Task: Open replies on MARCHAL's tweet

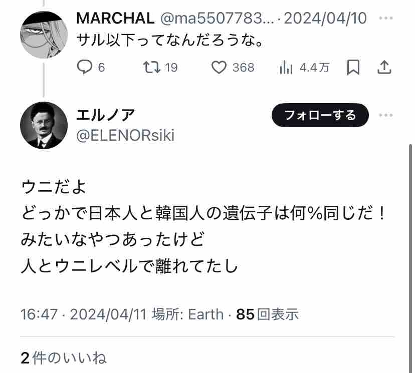Action: tap(90, 67)
